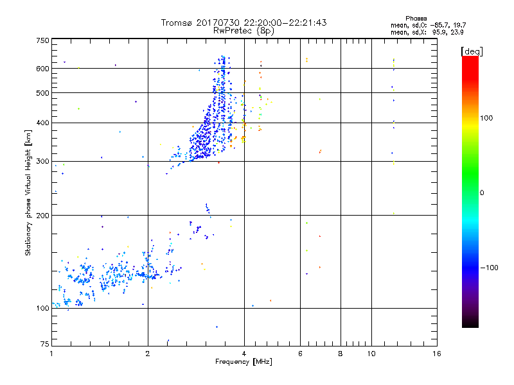Click the 'Frequency [MHz]' axis label
This screenshot has height=385, width=514.
244,362
